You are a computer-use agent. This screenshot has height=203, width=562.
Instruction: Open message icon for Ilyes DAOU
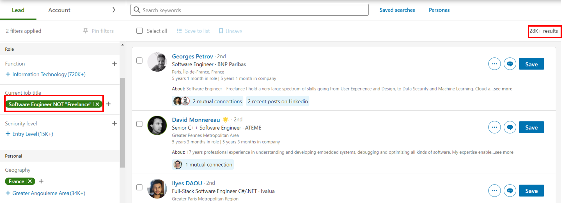pos(510,191)
